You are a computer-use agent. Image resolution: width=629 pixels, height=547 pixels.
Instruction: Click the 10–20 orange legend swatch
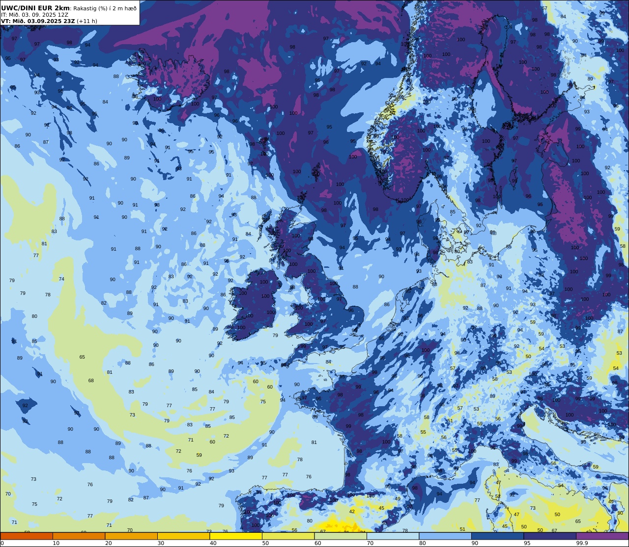tap(79, 536)
